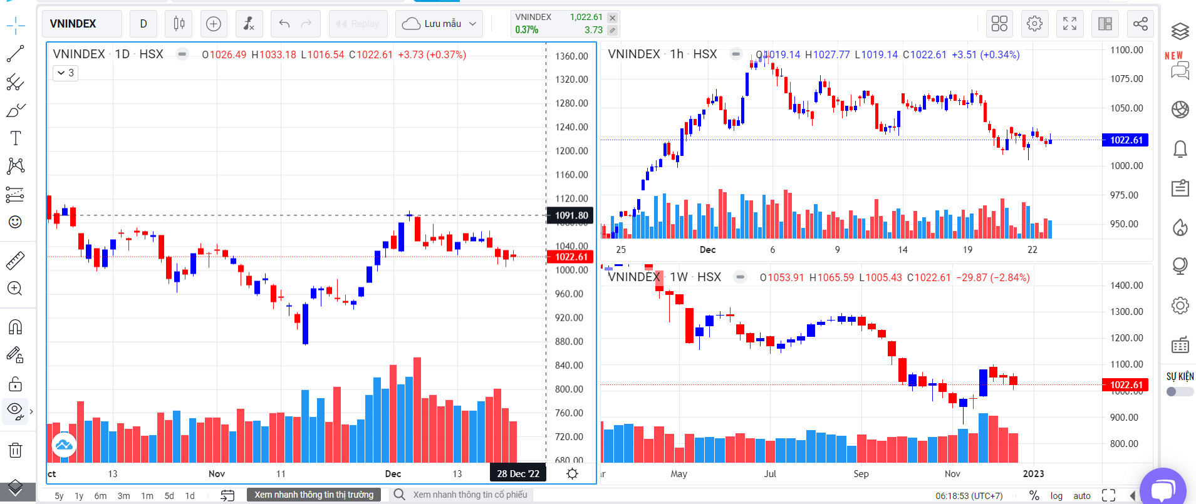Toggle the side panel layout icon

tap(1105, 24)
